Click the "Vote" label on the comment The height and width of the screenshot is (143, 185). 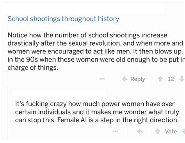(171, 131)
